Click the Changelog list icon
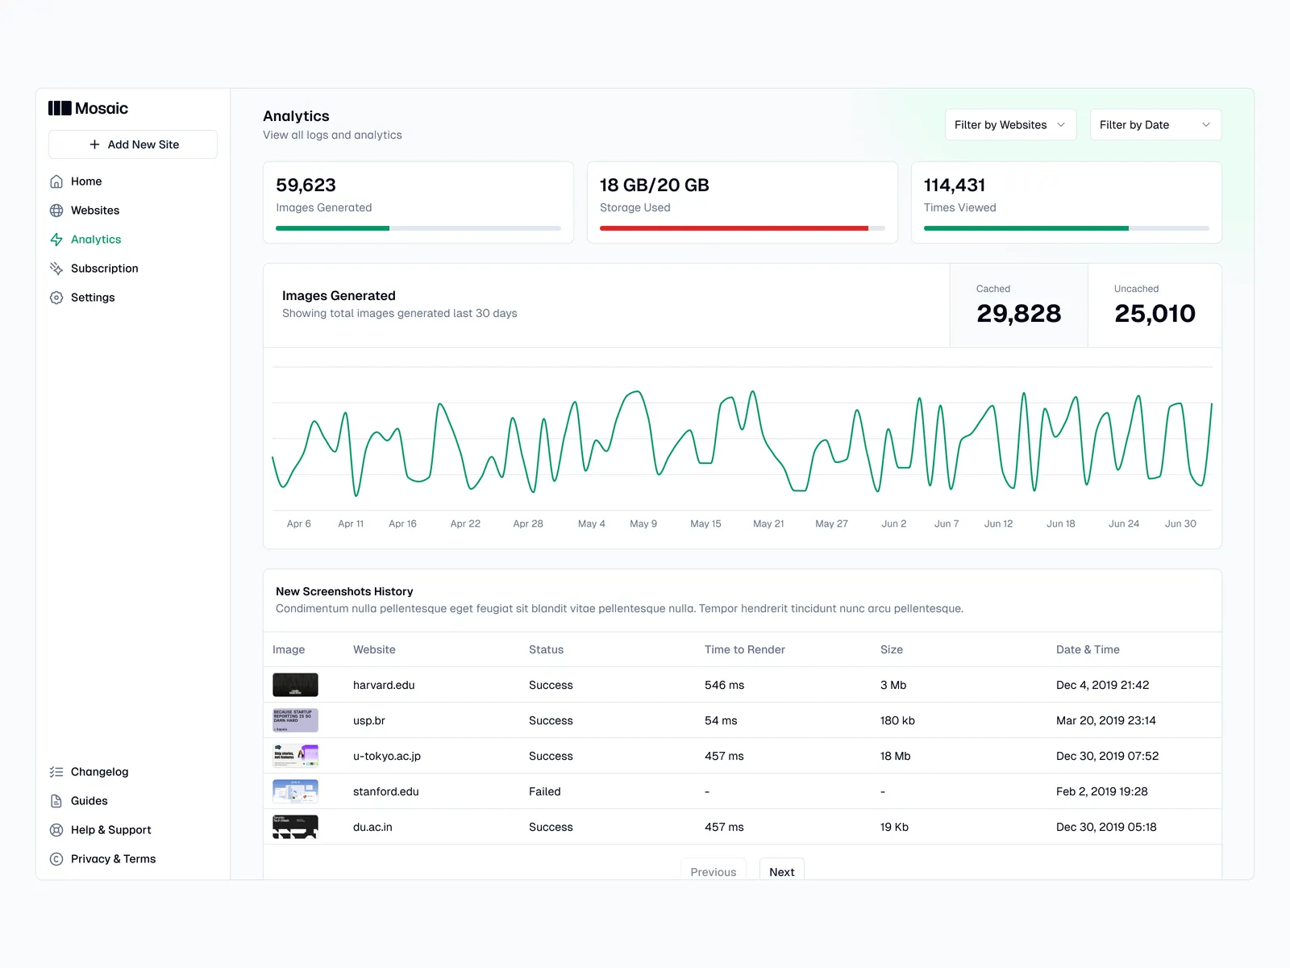This screenshot has height=968, width=1290. click(x=56, y=772)
